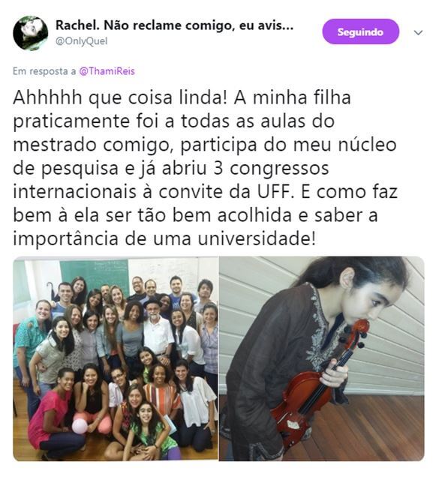This screenshot has width=445, height=477.
Task: Toggle the Seguindo follow button
Action: [360, 31]
